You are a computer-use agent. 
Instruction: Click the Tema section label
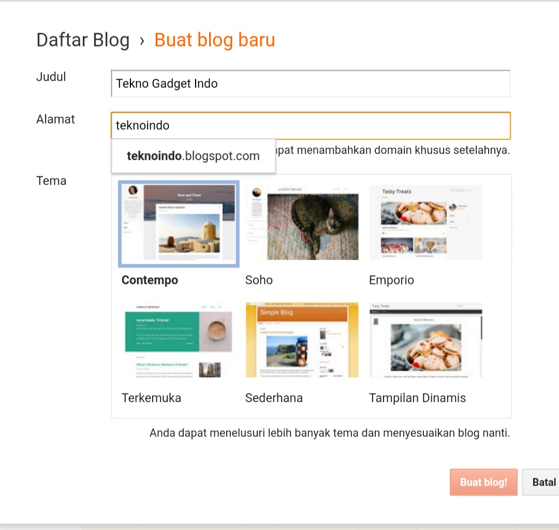tap(51, 181)
